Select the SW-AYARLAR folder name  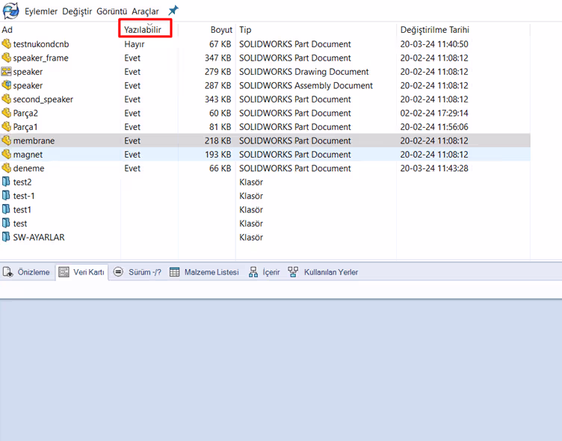(x=39, y=238)
